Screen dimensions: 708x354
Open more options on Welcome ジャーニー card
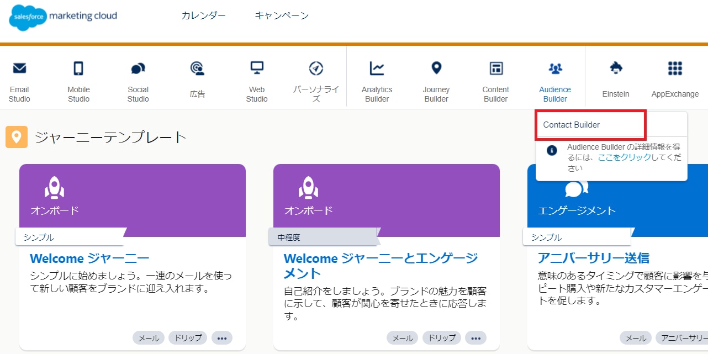point(222,338)
